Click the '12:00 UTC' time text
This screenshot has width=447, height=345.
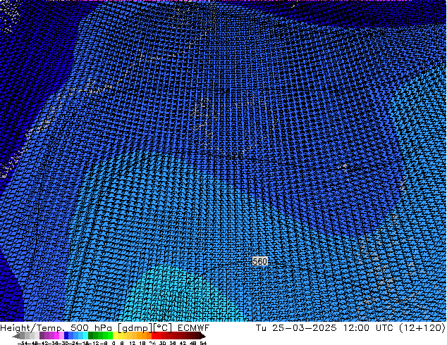[369, 328]
